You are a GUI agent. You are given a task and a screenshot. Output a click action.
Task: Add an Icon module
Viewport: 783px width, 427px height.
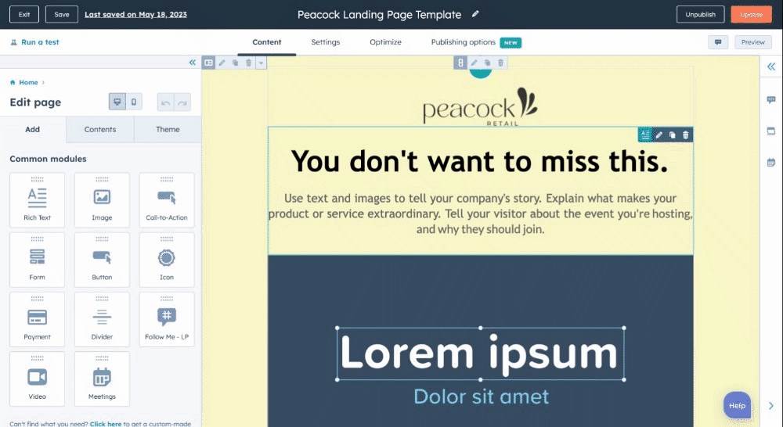pos(167,260)
